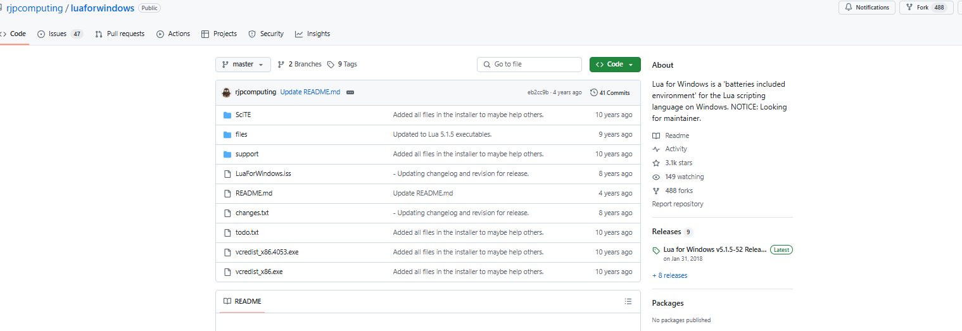Viewport: 962px width, 331px height.
Task: Open the rjpcomputing owner link in header
Action: (x=34, y=8)
